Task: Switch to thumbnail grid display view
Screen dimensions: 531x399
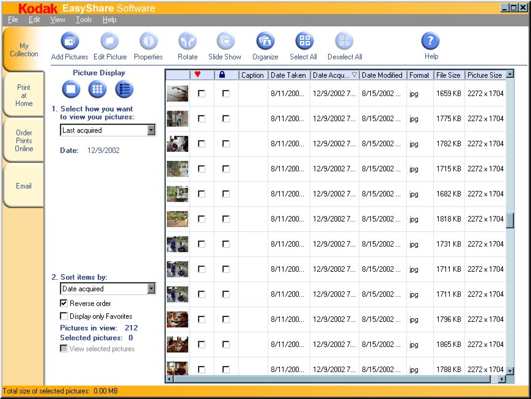Action: pyautogui.click(x=97, y=89)
